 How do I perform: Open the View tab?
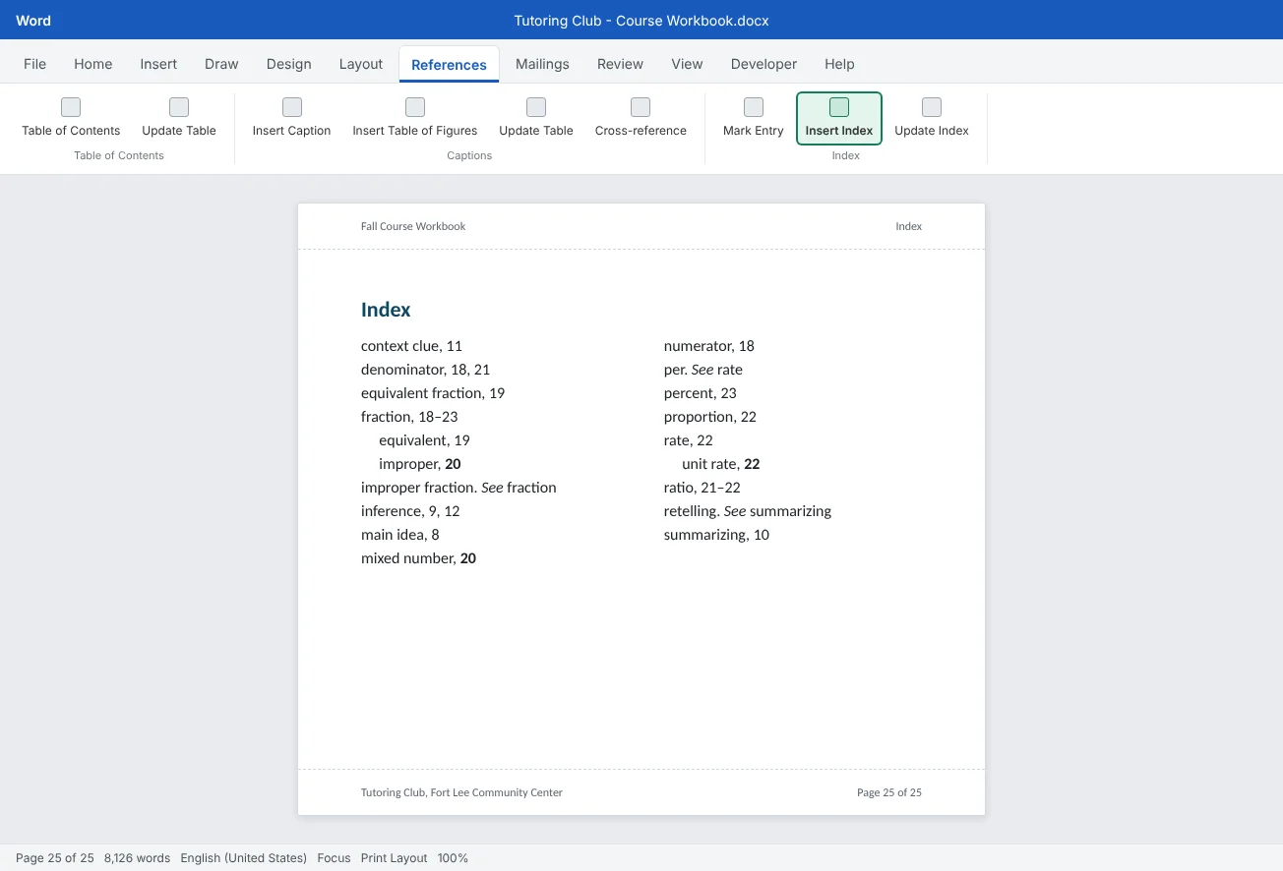(x=687, y=64)
